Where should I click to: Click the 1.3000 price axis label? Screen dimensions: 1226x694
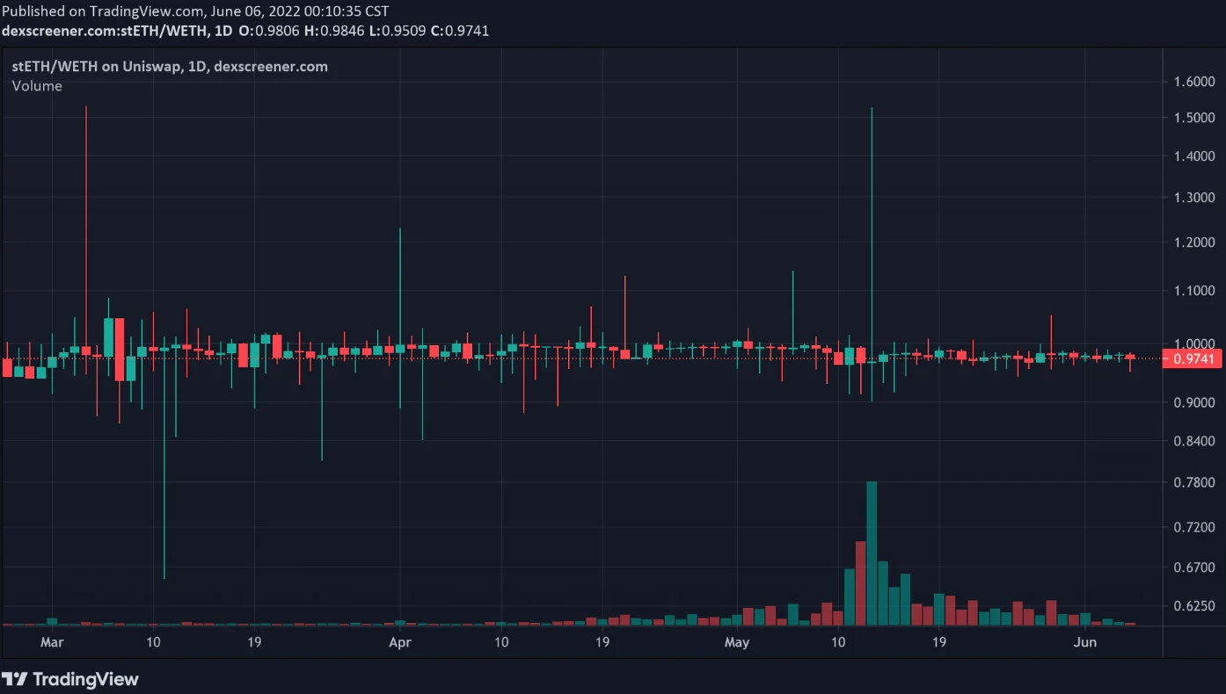[1193, 198]
